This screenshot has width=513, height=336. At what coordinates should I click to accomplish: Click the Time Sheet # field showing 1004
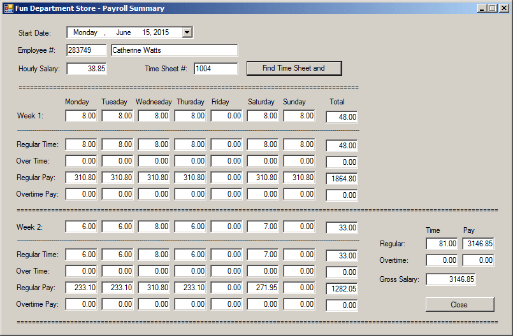[x=215, y=69]
